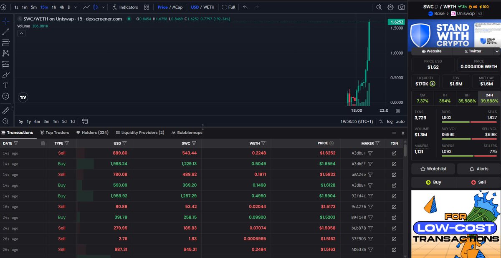Select the candlestick chart style icon
The image size is (501, 258).
(x=95, y=7)
